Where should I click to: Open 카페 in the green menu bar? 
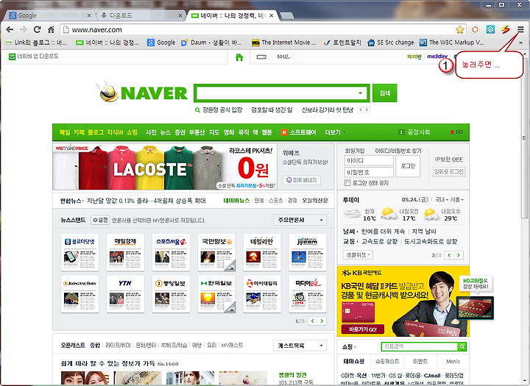[79, 132]
